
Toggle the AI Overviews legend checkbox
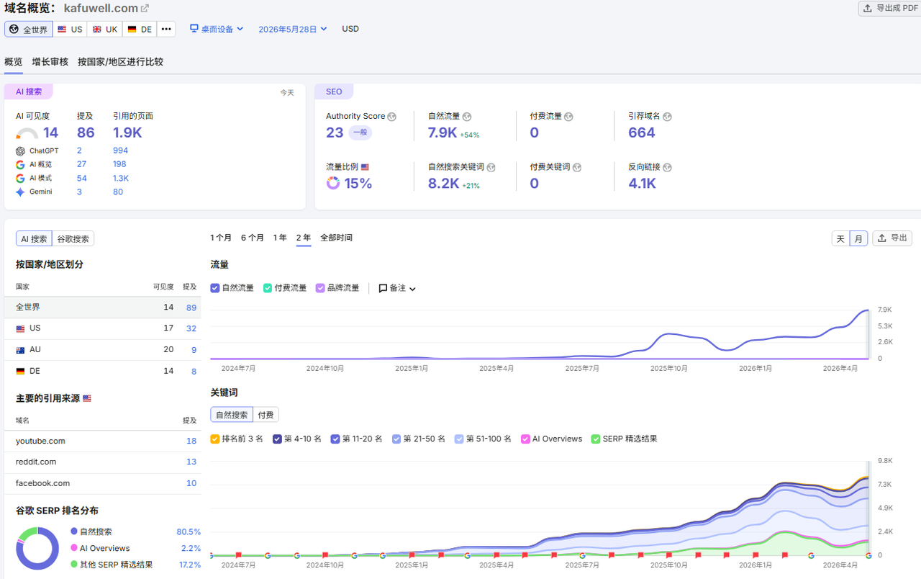525,439
